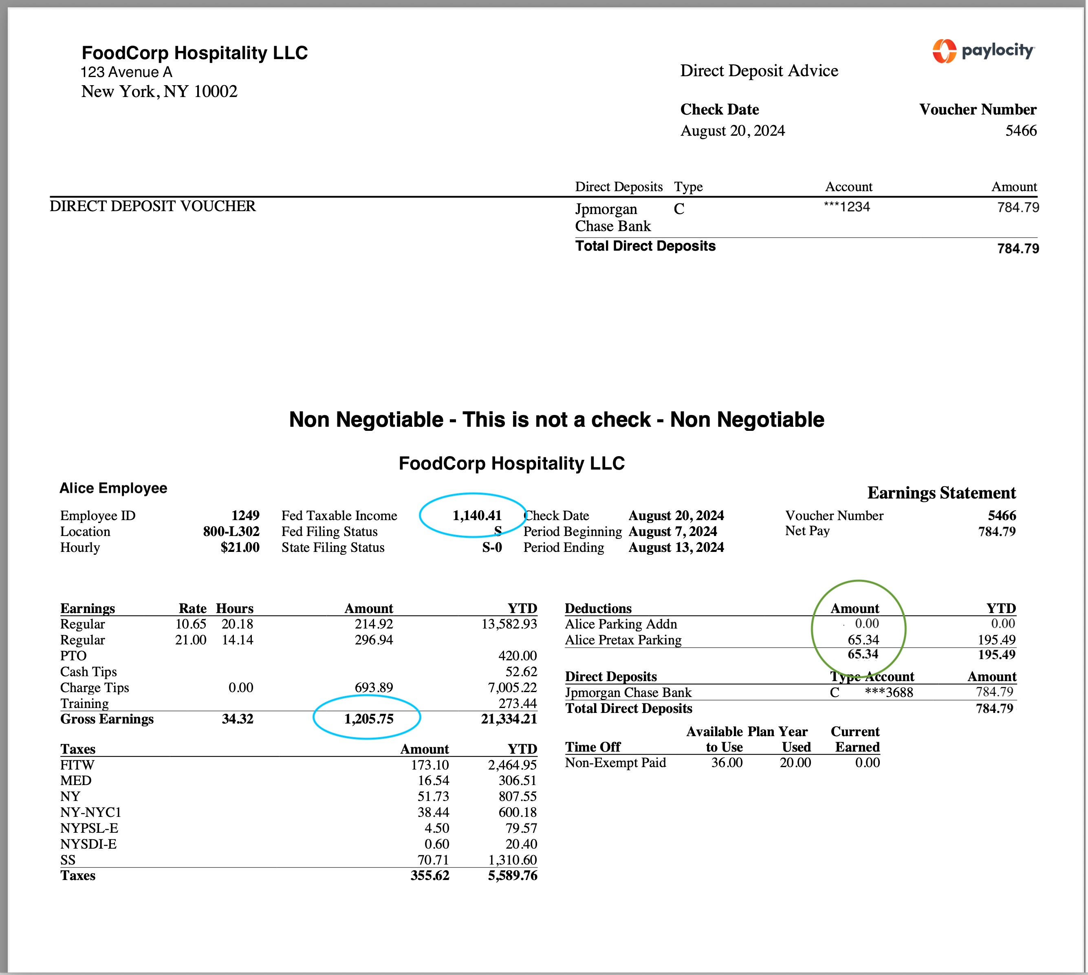Click the circled Gross Earnings amount 1,205.75
Viewport: 1088px width, 975px height.
[x=368, y=718]
